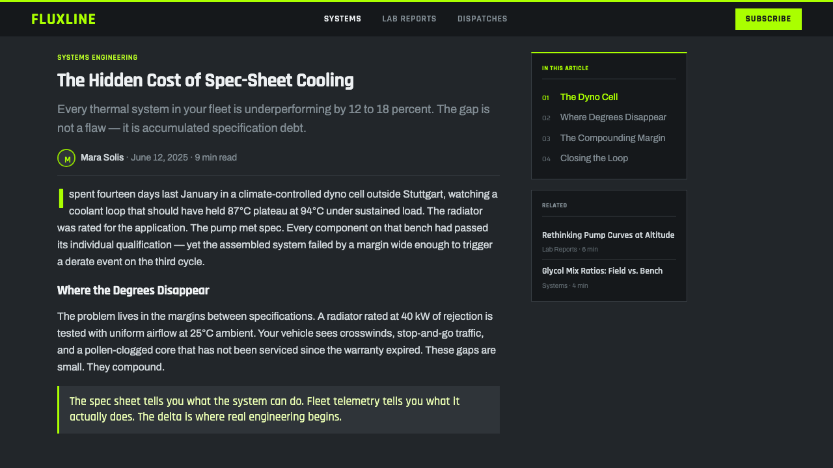The width and height of the screenshot is (833, 468).
Task: Click the green drop-cap letter I
Action: click(61, 198)
